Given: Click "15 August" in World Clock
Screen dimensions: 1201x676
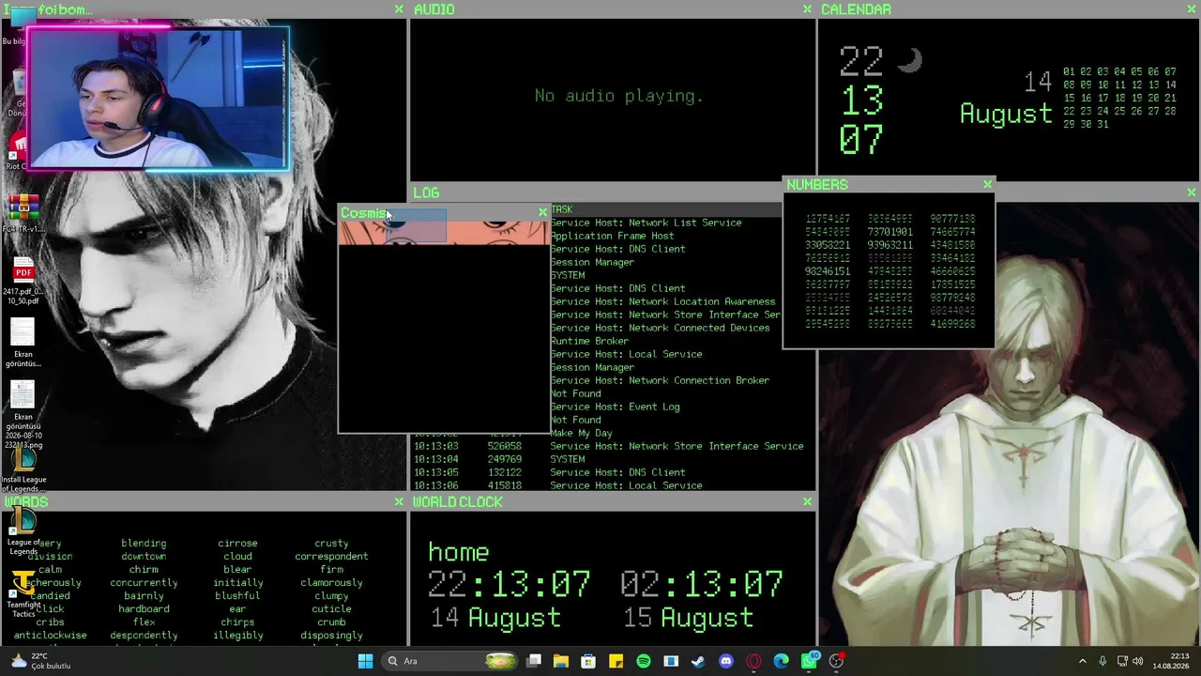Looking at the screenshot, I should click(688, 618).
